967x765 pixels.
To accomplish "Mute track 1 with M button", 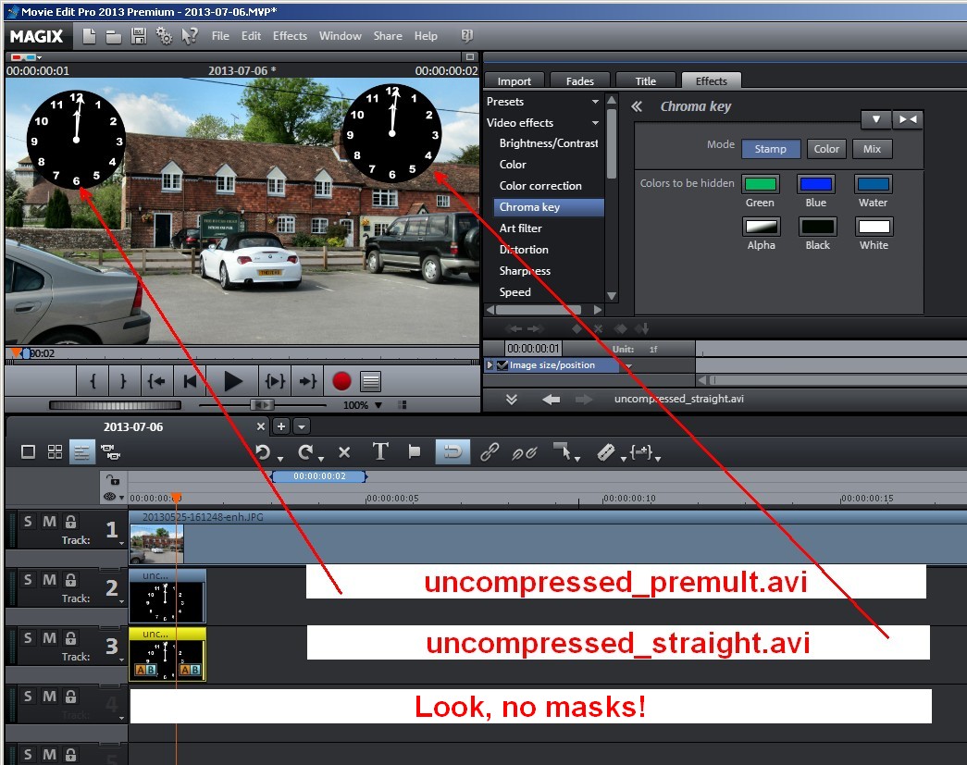I will (x=49, y=522).
